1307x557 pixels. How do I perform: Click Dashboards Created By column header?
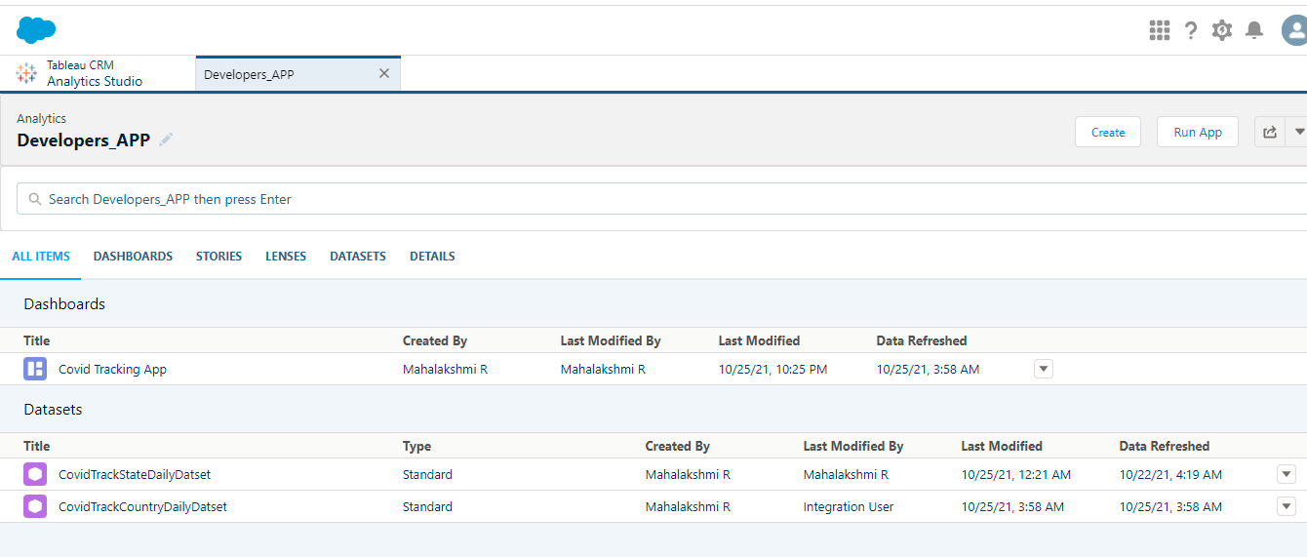(435, 340)
